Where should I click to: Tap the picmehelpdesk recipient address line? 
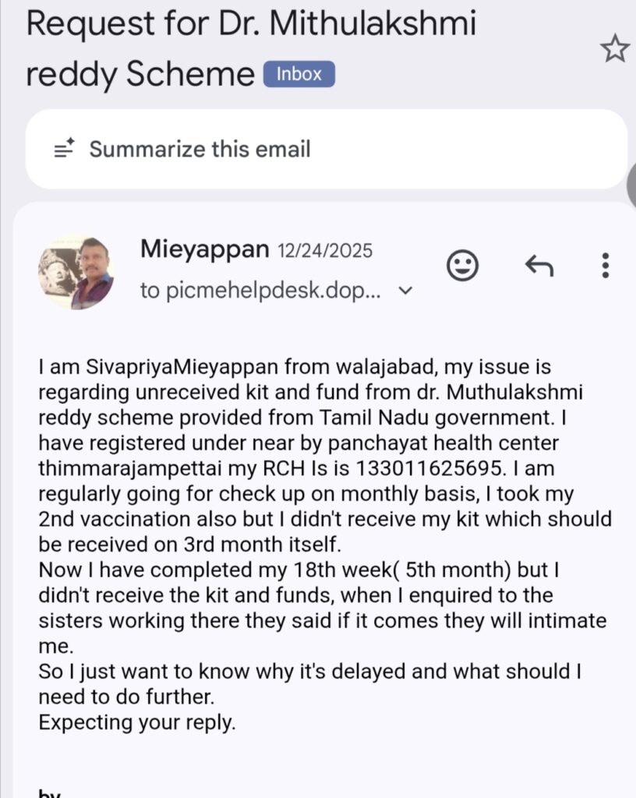[x=260, y=291]
